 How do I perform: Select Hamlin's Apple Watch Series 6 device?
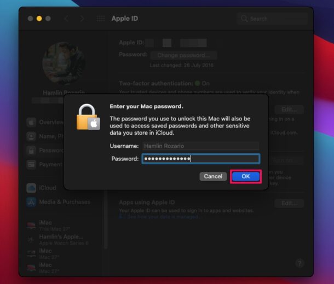click(x=58, y=240)
